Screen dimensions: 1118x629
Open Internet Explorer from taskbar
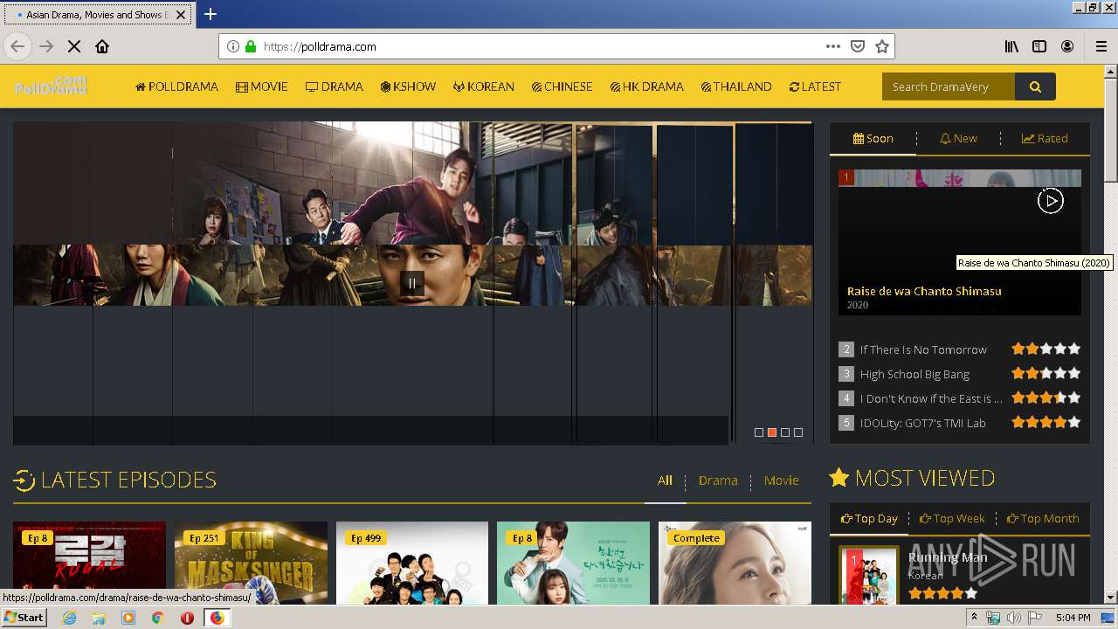pyautogui.click(x=69, y=618)
